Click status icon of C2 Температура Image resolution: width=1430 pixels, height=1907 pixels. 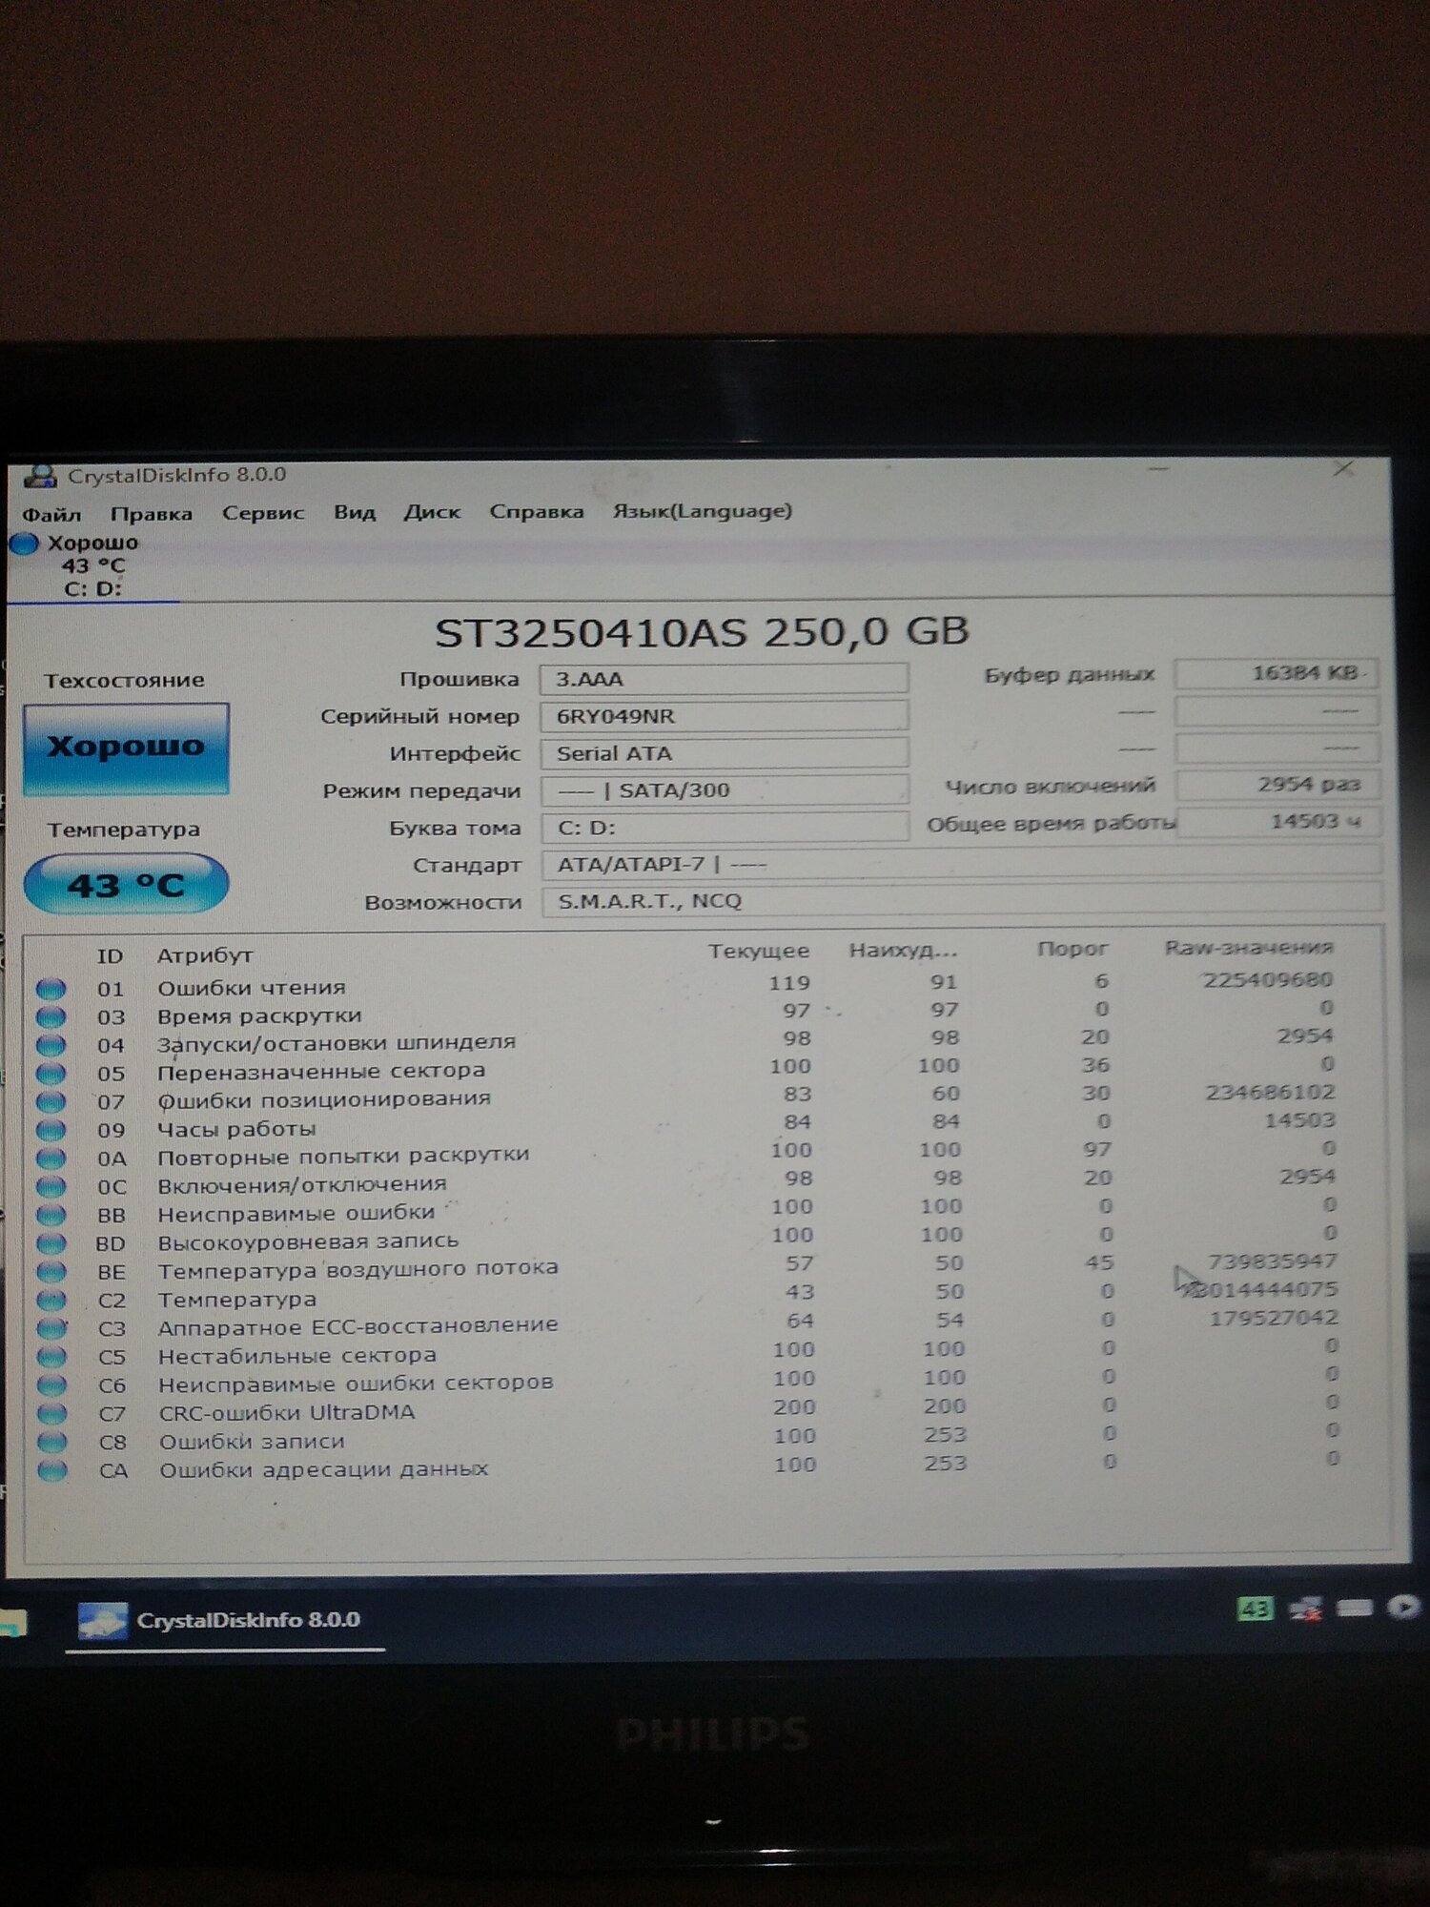(x=51, y=1301)
